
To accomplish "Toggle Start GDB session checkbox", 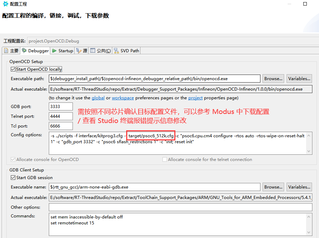I will 13,178.
